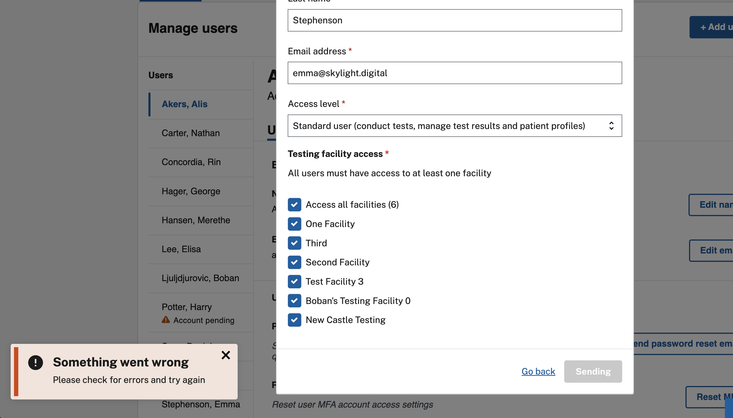Image resolution: width=733 pixels, height=418 pixels.
Task: Dismiss the Something went wrong alert
Action: point(226,355)
